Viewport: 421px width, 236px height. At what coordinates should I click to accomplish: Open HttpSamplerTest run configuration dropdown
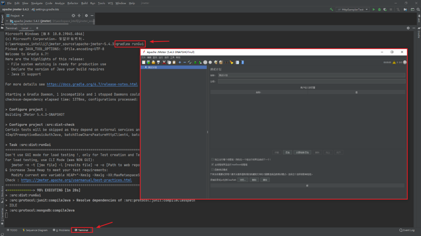coord(353,9)
